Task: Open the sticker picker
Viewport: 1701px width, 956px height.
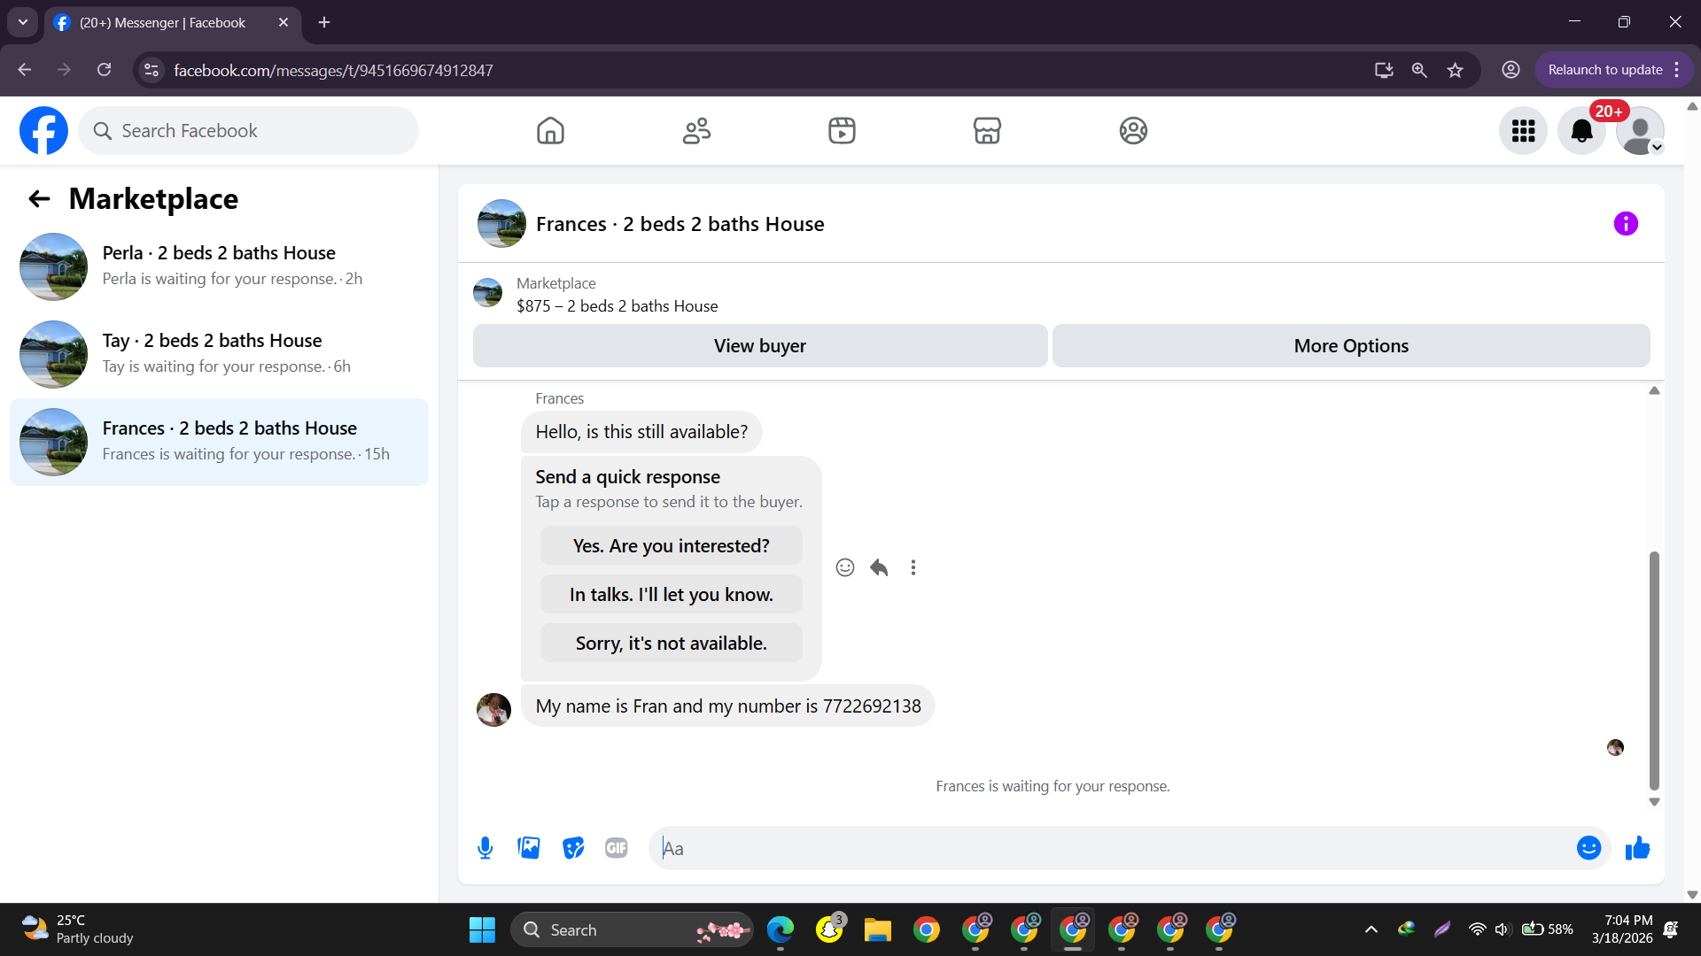Action: [x=573, y=848]
